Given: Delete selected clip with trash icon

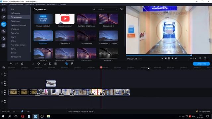Looking at the screenshot, I should click(22, 63).
